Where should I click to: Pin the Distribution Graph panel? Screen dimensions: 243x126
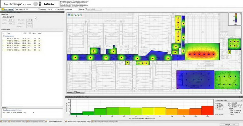click(x=240, y=97)
